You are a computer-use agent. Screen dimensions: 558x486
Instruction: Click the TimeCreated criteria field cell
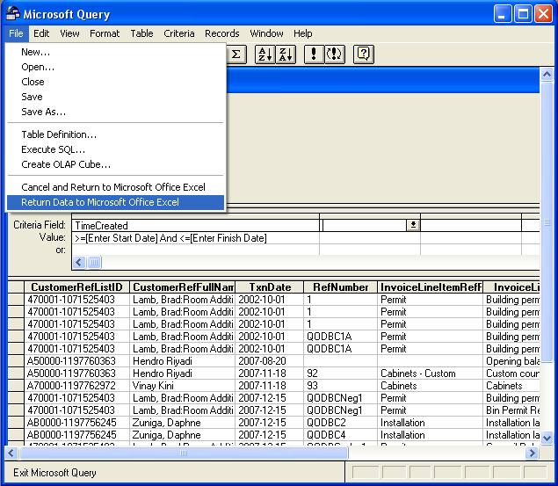[196, 226]
